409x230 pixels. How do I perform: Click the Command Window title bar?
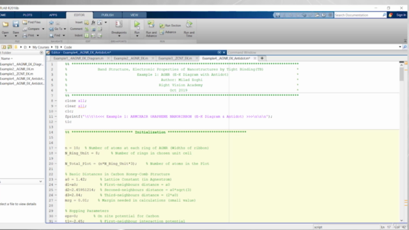tap(316, 52)
